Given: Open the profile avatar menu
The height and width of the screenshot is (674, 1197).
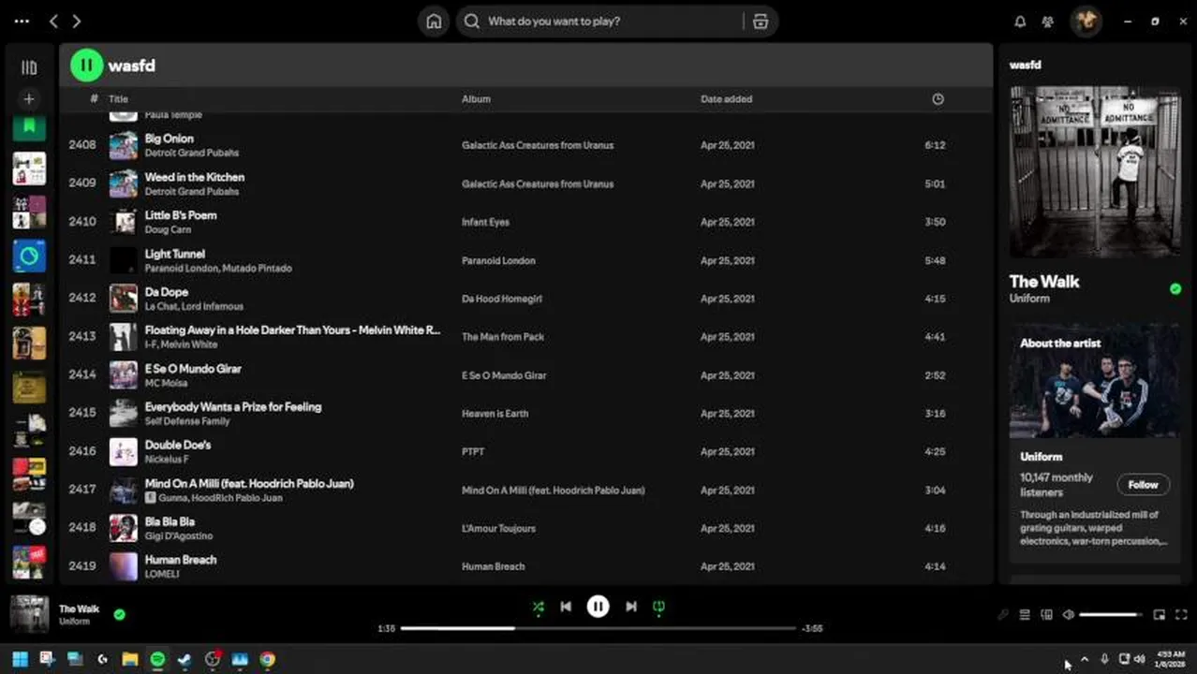Looking at the screenshot, I should 1086,21.
